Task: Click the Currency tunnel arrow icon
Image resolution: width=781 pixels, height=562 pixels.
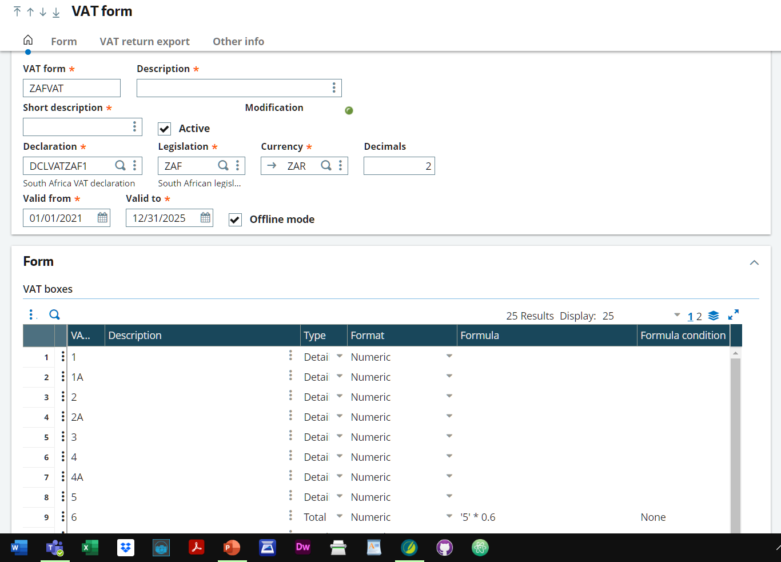Action: (272, 166)
